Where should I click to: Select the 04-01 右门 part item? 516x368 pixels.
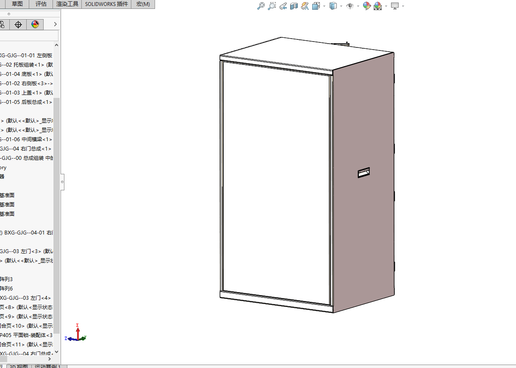27,233
